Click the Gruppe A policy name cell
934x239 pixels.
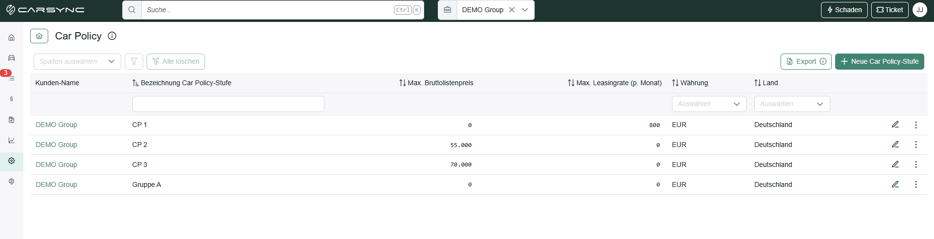tap(147, 184)
